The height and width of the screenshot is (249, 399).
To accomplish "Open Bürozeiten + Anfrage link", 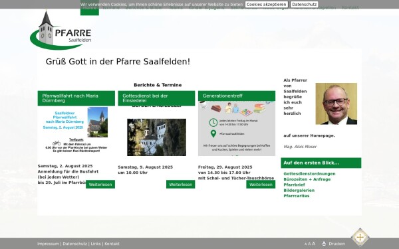I will click(x=307, y=179).
